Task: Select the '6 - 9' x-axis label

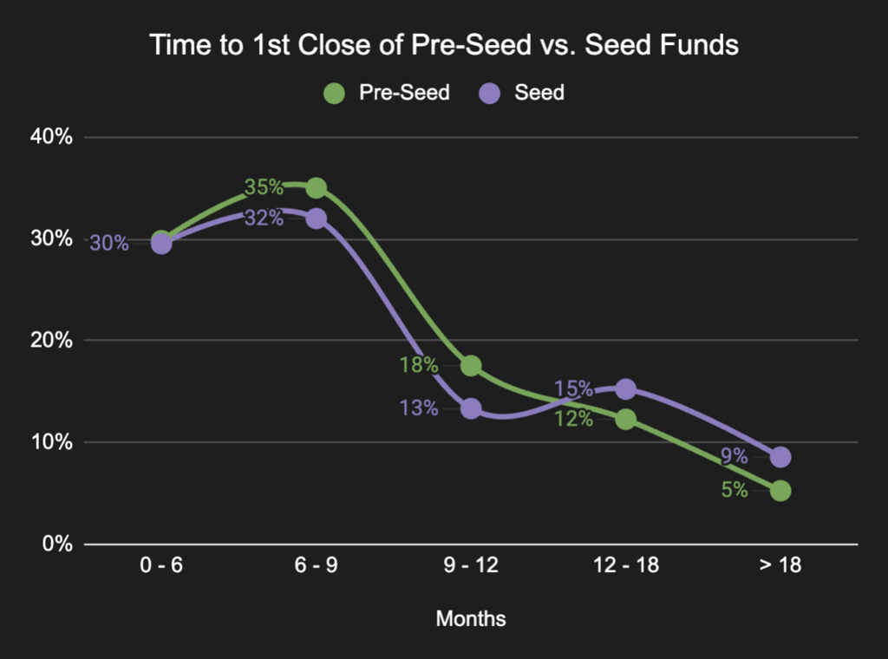Action: point(317,566)
